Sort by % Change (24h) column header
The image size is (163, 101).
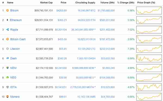126,3
